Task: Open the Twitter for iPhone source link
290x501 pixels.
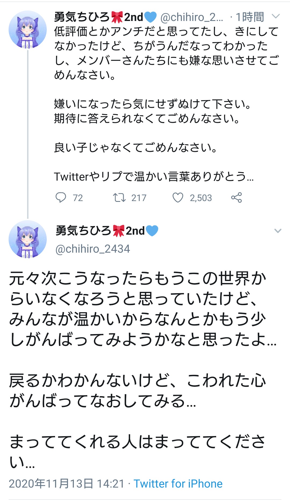Action: [178, 484]
